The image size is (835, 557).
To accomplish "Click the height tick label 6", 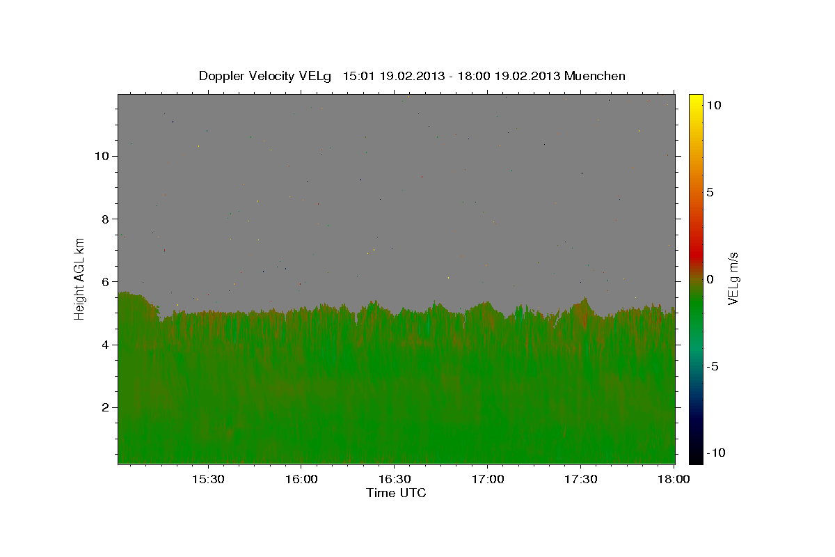I will [105, 282].
